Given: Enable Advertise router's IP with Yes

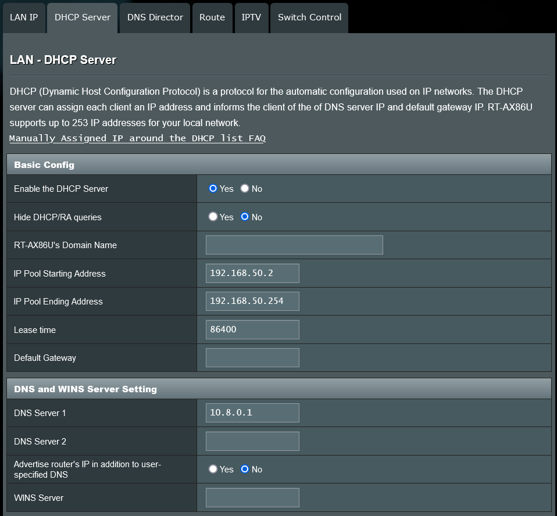Looking at the screenshot, I should point(213,469).
